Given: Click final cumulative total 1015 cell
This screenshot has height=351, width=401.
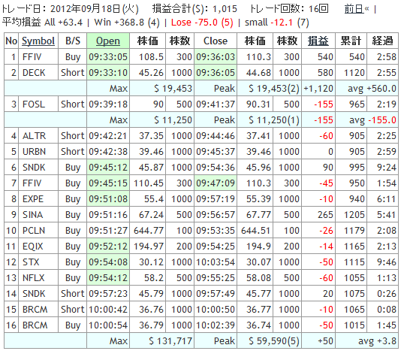Looking at the screenshot, I should pyautogui.click(x=351, y=325).
